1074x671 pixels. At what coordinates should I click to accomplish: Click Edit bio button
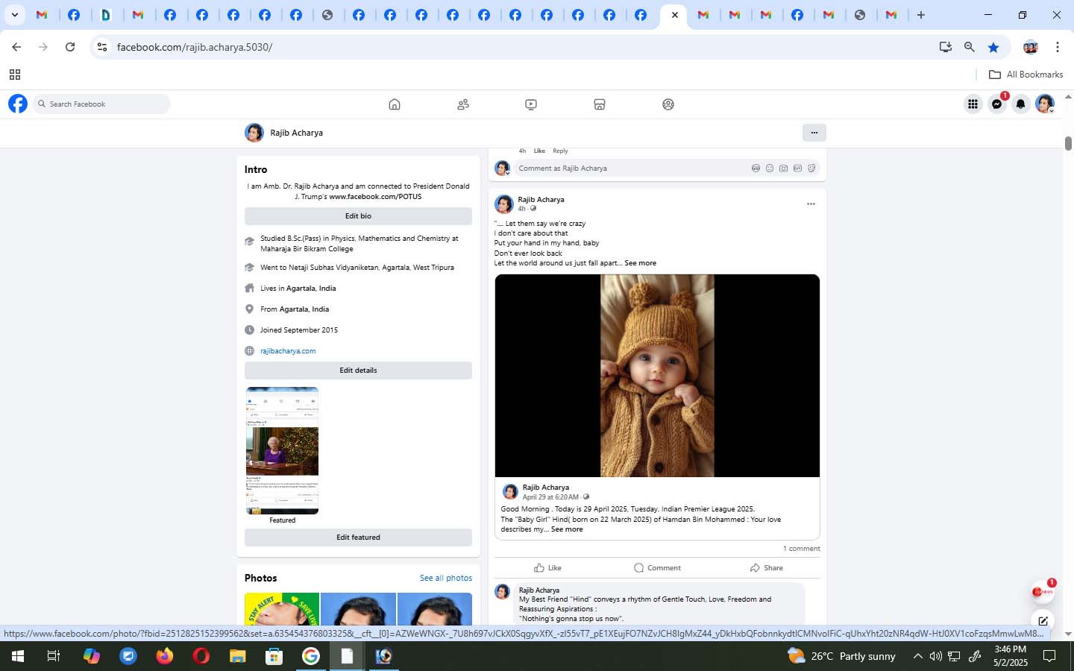click(x=358, y=216)
